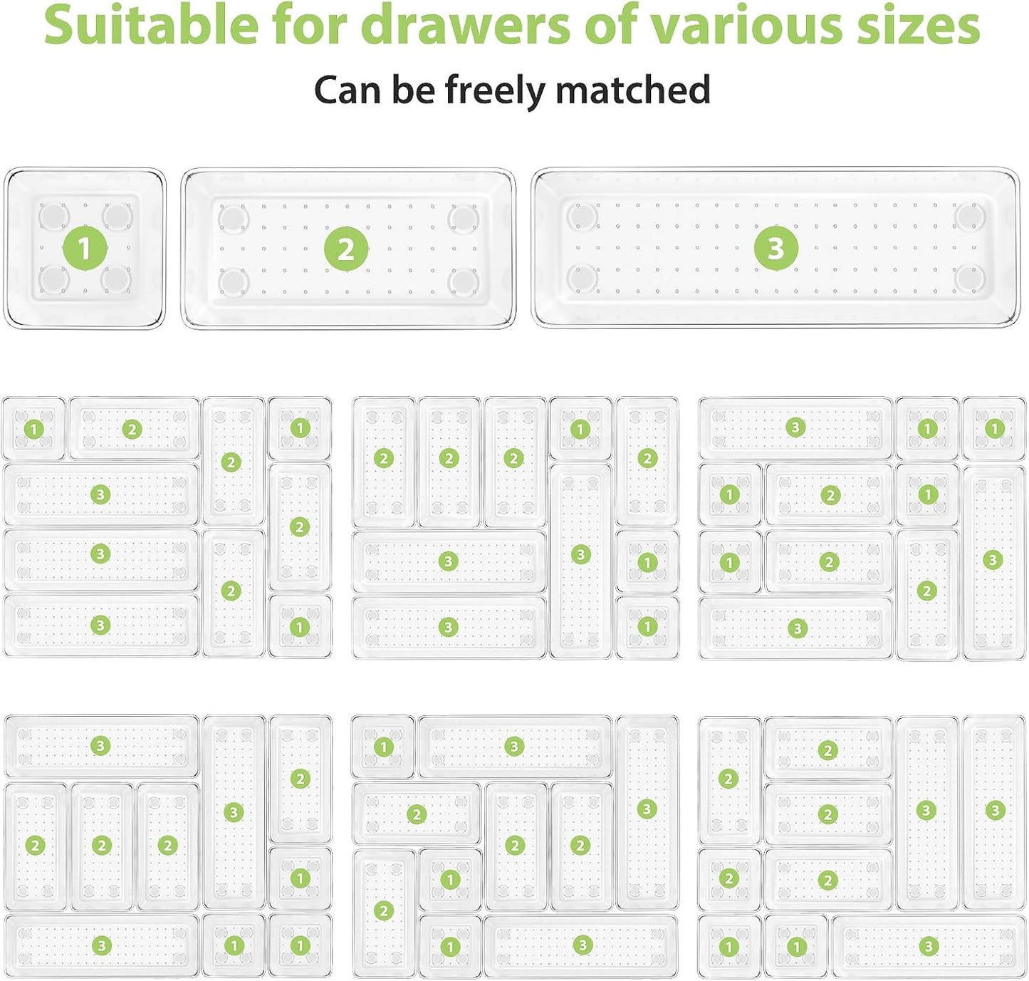This screenshot has height=981, width=1029.
Task: Click the horizontal tray 3 badge in lower-right layout
Action: tap(928, 946)
